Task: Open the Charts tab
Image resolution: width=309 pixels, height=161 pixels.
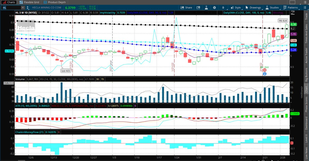Action: coord(9,2)
